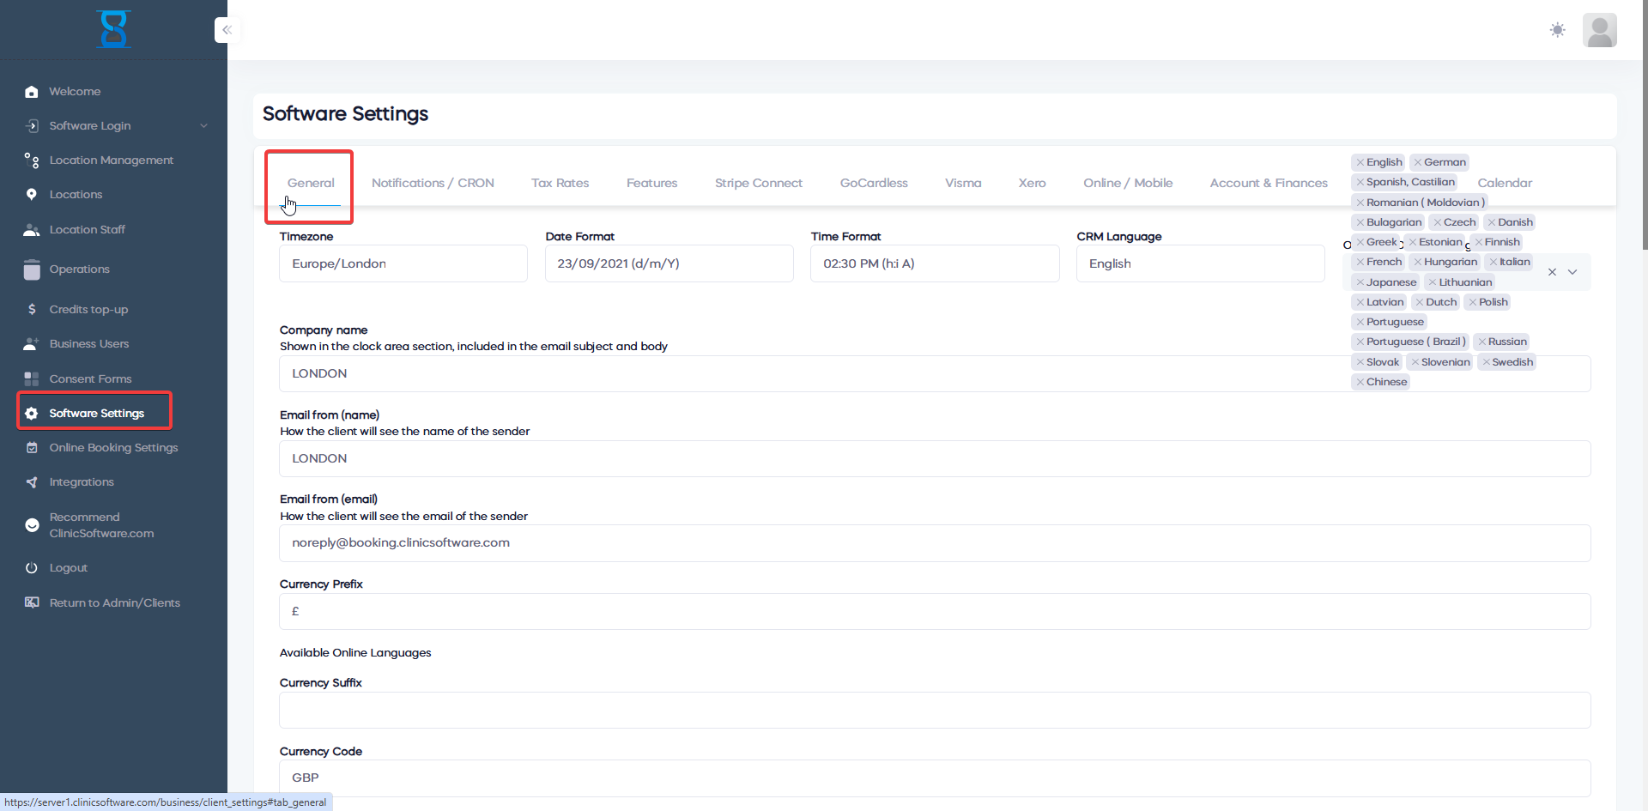
Task: Switch to the Tax Rates tab
Action: tap(560, 183)
